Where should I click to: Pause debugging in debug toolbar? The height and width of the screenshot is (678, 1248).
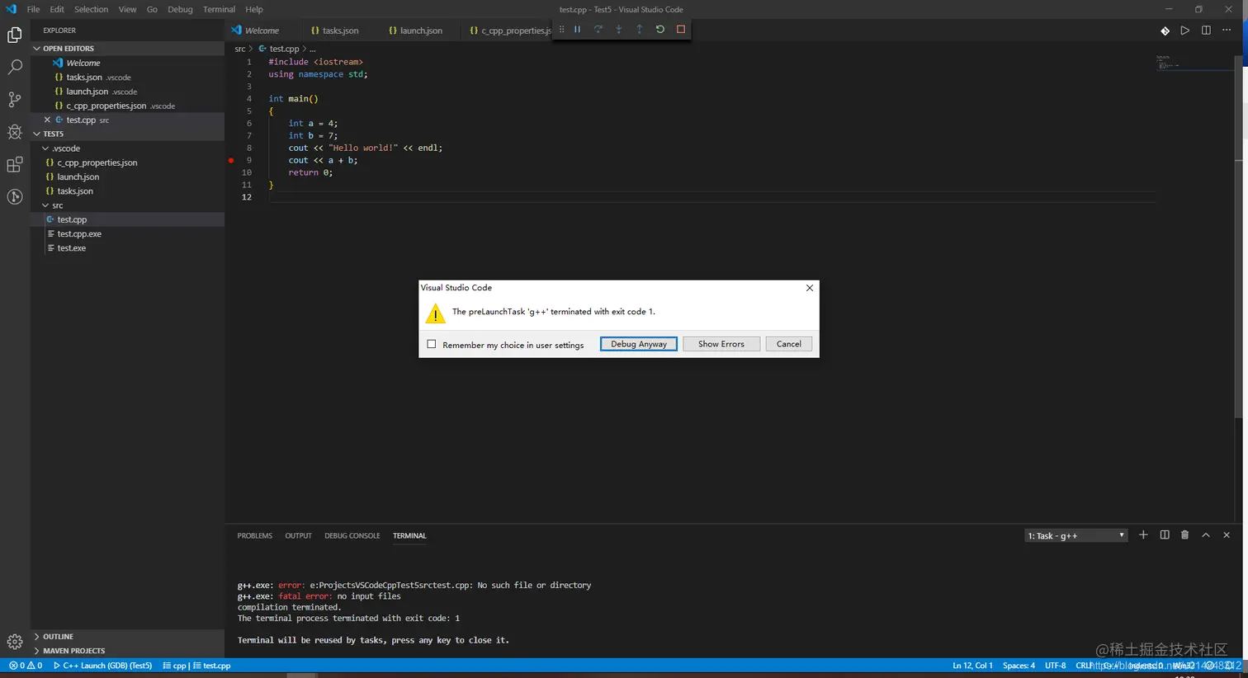[578, 29]
